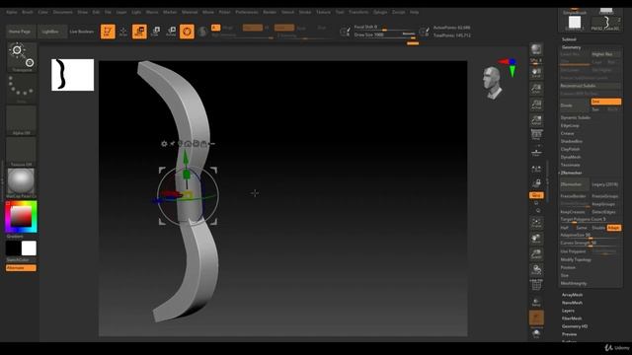The height and width of the screenshot is (355, 632).
Task: Open the MatCap material sphere selector
Action: point(22,183)
